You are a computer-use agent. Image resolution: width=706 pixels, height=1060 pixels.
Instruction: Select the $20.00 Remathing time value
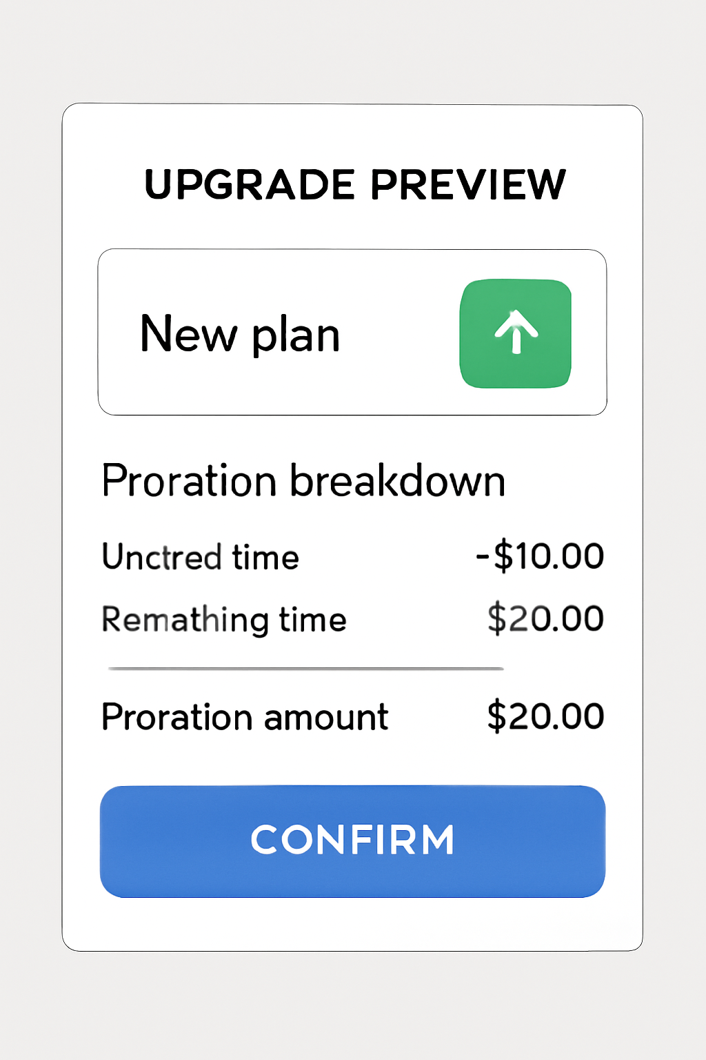545,617
